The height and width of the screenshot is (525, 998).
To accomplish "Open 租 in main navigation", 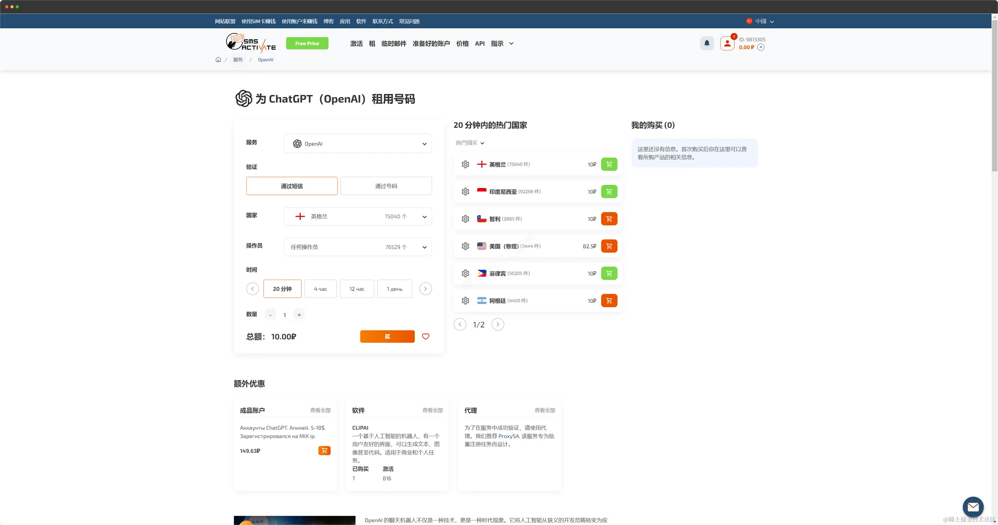I will click(x=372, y=43).
